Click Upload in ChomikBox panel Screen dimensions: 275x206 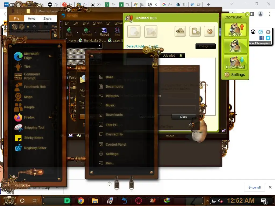(235, 30)
